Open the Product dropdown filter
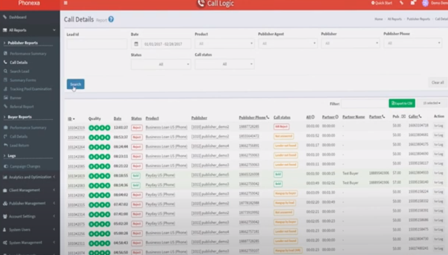Image resolution: width=448 pixels, height=255 pixels. [x=224, y=44]
